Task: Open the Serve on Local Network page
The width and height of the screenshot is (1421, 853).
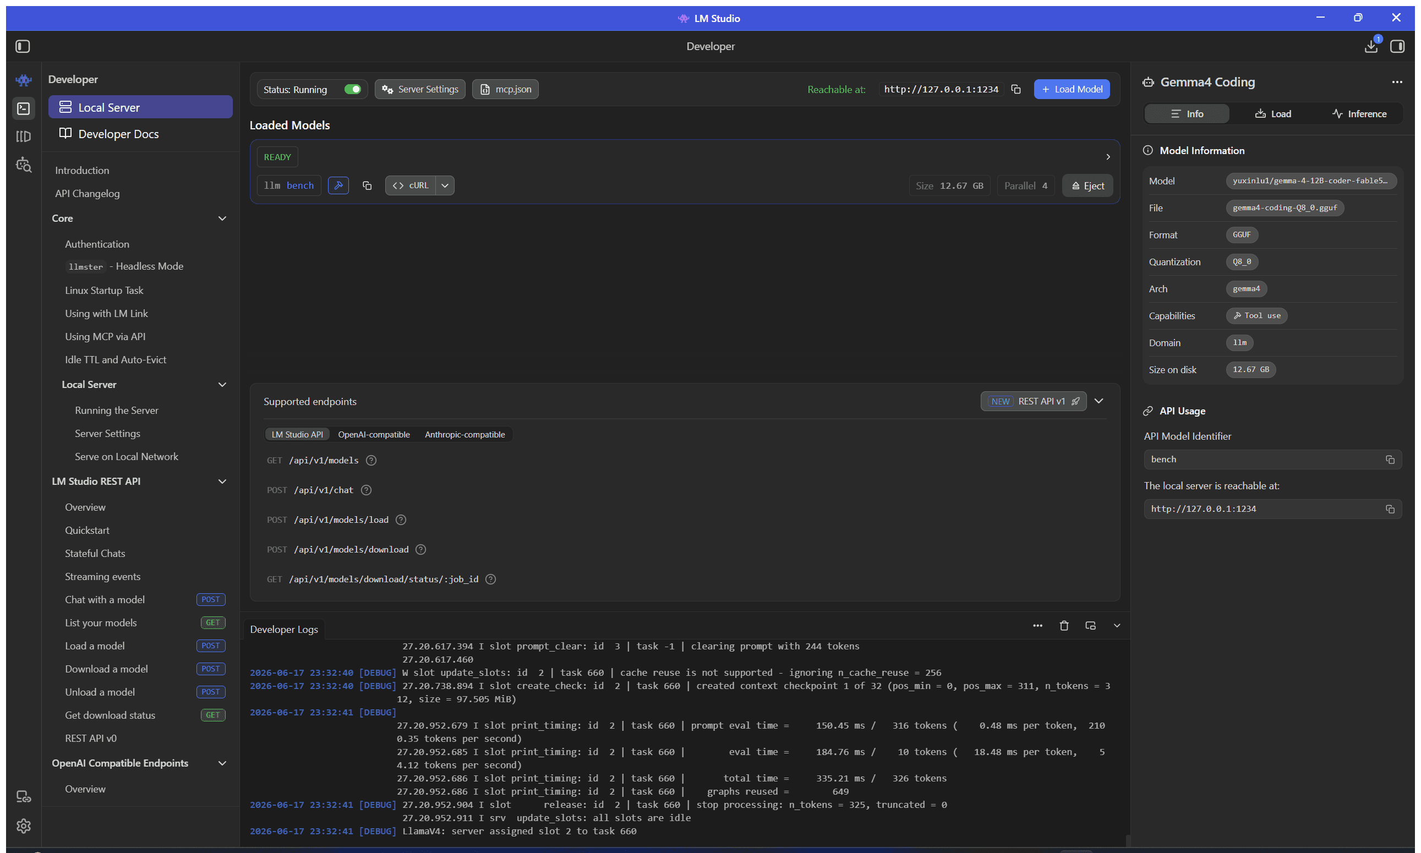Action: click(127, 456)
